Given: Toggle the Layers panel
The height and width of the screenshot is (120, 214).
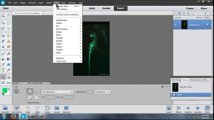Looking at the screenshot, I should [169, 109].
